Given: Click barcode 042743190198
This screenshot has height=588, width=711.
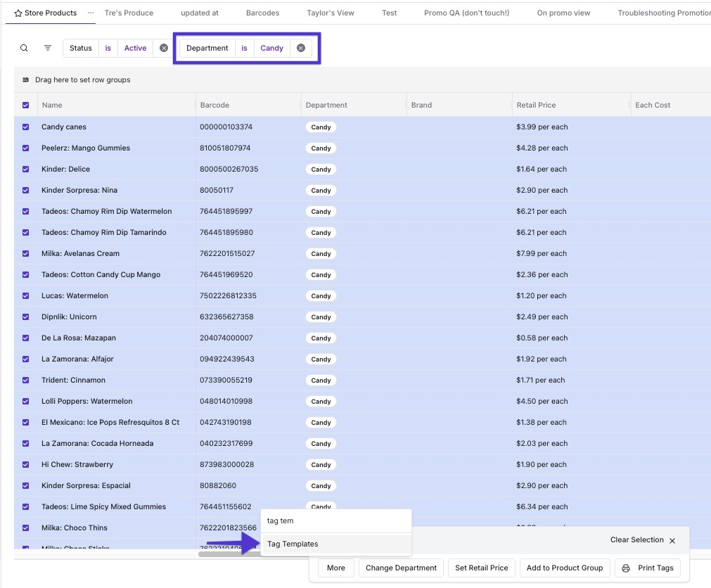Looking at the screenshot, I should [225, 423].
